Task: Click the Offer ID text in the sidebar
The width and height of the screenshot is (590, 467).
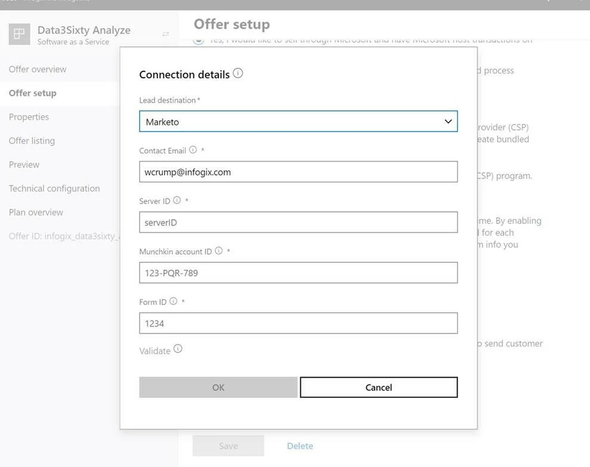Action: (64, 236)
